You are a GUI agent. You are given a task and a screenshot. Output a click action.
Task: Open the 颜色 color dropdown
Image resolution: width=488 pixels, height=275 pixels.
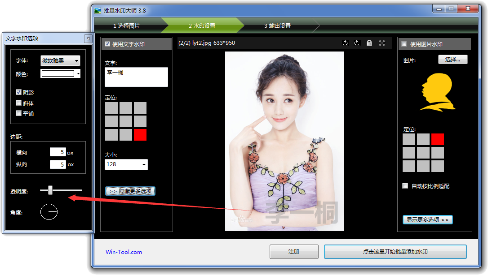click(x=61, y=73)
